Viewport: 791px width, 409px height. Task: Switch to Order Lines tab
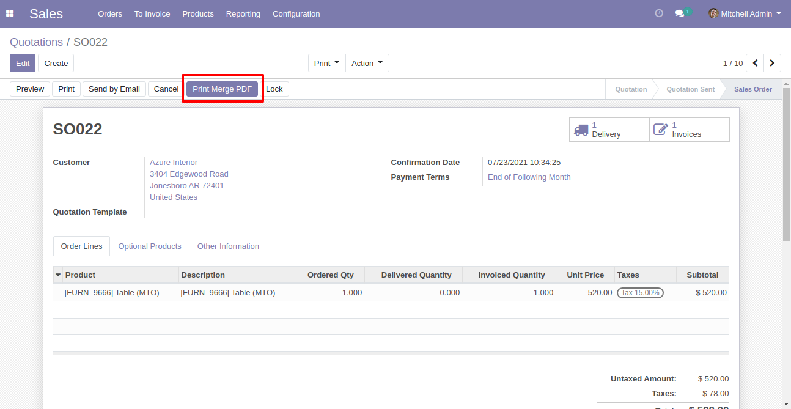(82, 246)
